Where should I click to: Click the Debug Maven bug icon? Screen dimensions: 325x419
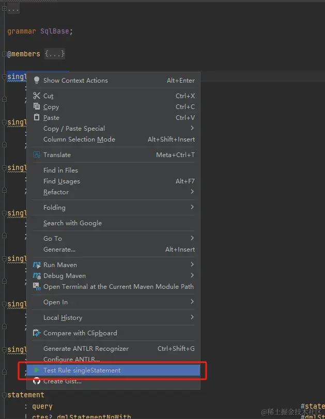pyautogui.click(x=37, y=275)
